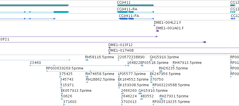Select the DME1-001A01.F clone glyph
The height and width of the screenshot is (106, 239).
click(157, 31)
